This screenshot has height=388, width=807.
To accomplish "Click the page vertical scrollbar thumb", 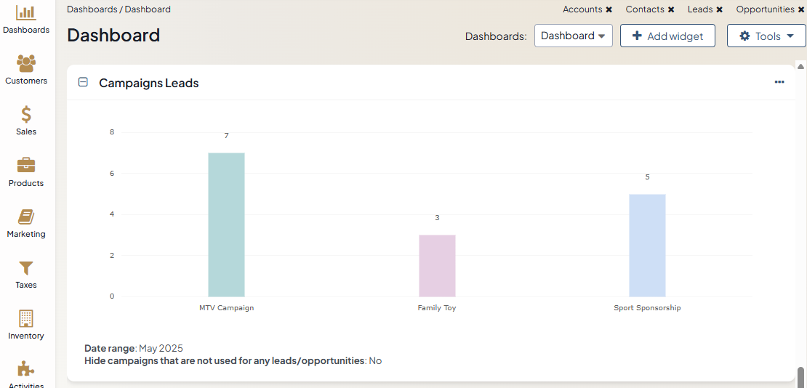I will coord(801,376).
